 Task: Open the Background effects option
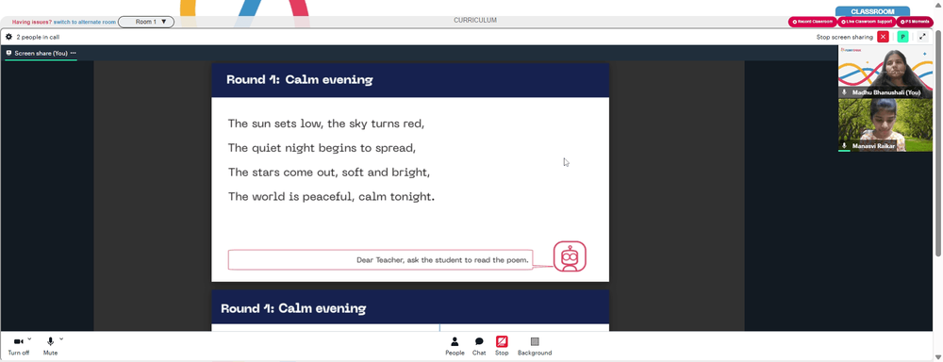click(535, 346)
